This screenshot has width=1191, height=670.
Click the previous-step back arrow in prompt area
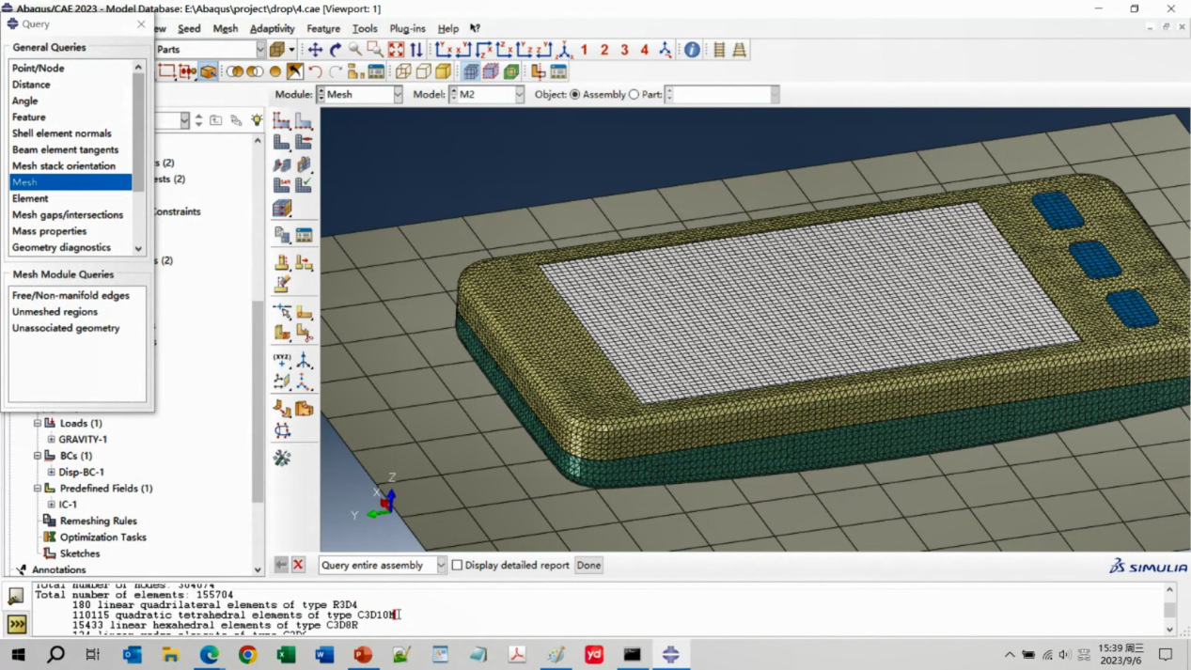coord(281,565)
